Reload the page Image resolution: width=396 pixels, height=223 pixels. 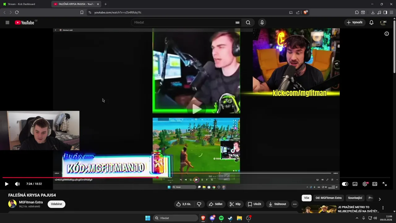(17, 12)
